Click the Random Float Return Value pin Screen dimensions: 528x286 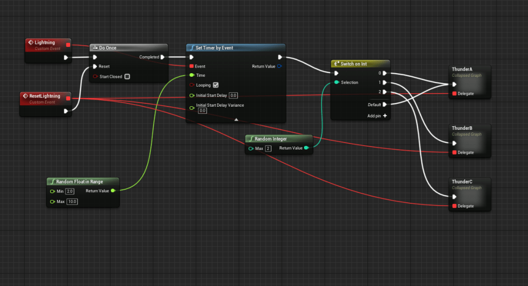[x=113, y=191]
